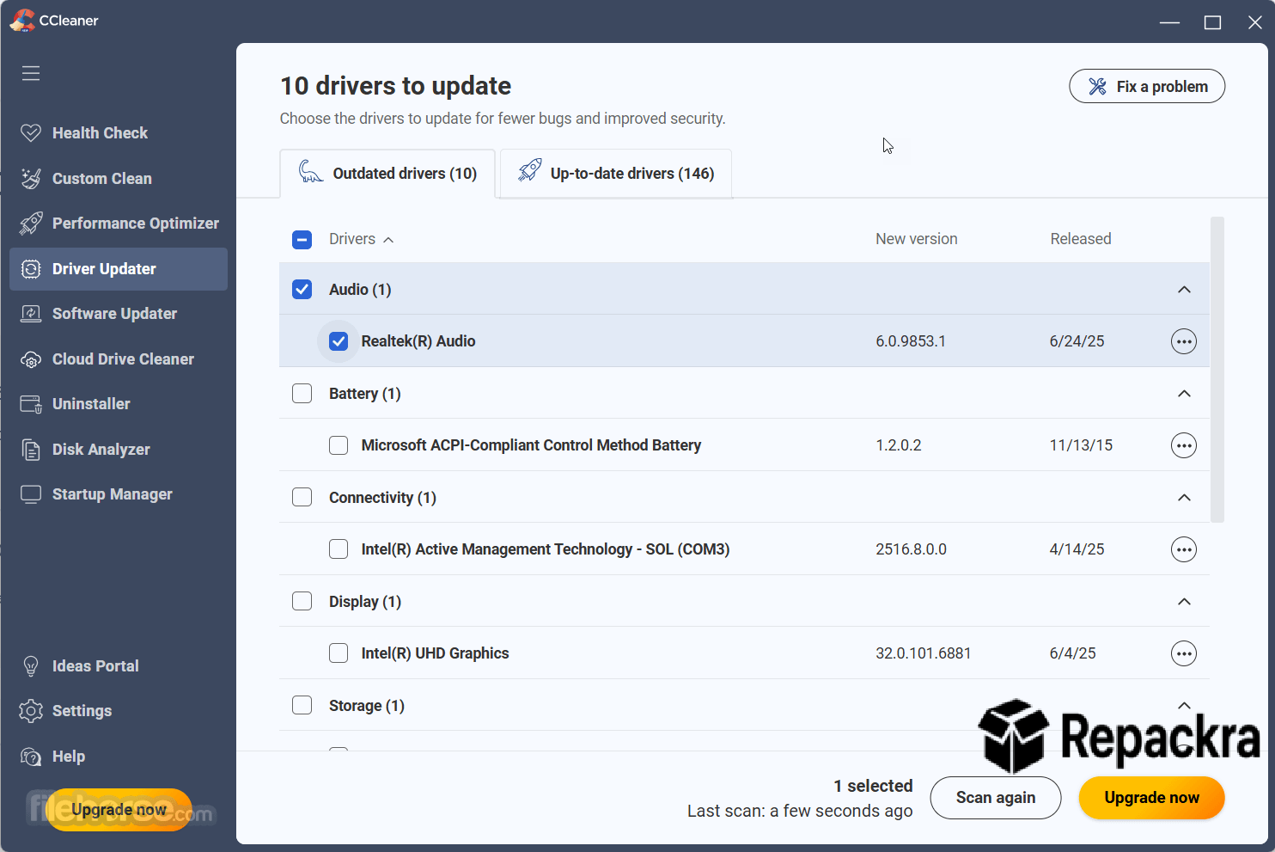Click the version 6.0.9853.1 cell

point(911,341)
